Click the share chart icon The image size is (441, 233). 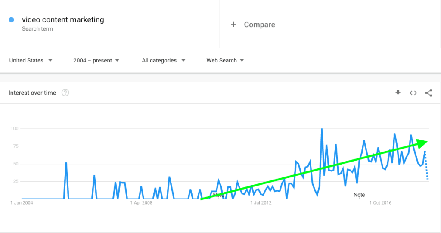429,93
